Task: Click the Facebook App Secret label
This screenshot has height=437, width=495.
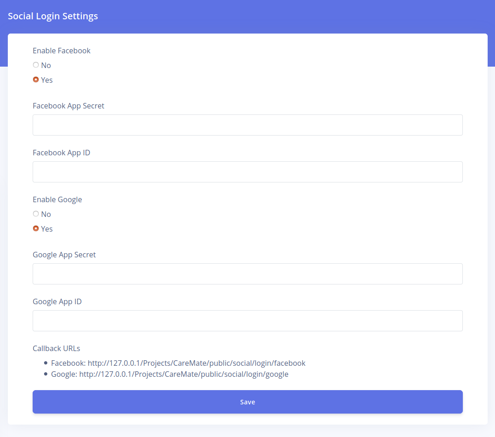Action: pyautogui.click(x=68, y=106)
